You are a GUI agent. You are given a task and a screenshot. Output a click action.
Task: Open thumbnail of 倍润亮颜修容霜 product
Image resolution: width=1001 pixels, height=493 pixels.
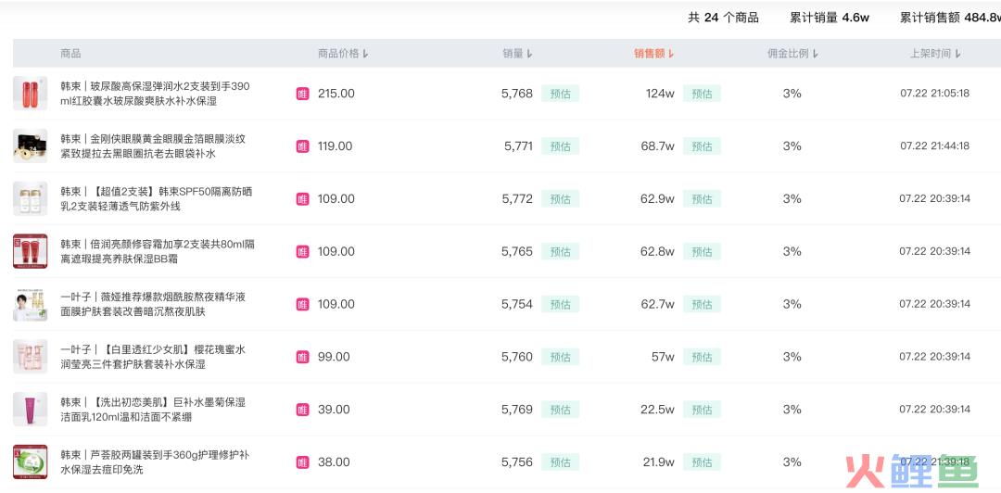[30, 251]
